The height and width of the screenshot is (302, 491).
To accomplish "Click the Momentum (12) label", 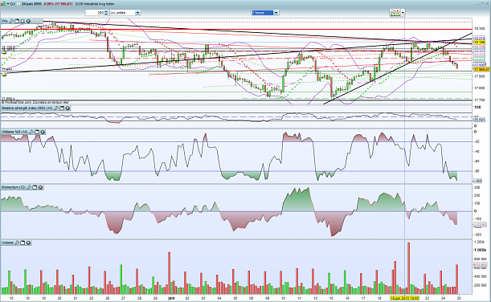I will tap(14, 187).
